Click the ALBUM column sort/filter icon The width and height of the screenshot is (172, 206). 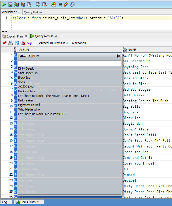[x=15, y=50]
